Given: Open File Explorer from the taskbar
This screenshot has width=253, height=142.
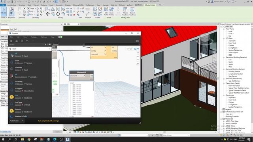Looking at the screenshot, I should point(23,139).
